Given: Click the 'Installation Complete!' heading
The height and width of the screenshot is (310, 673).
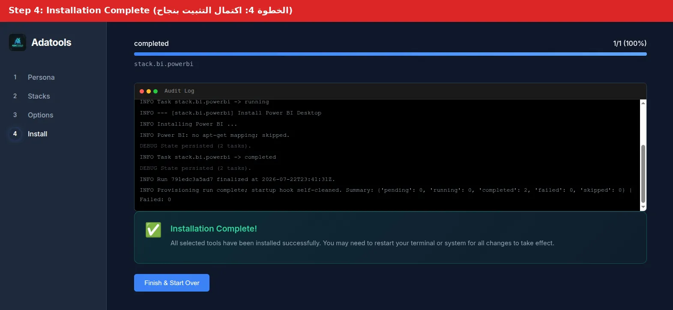Looking at the screenshot, I should (214, 229).
